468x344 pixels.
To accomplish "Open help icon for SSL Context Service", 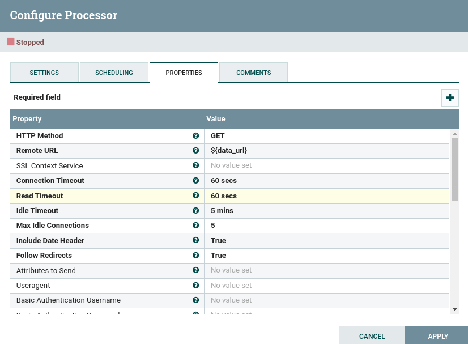I will (196, 165).
